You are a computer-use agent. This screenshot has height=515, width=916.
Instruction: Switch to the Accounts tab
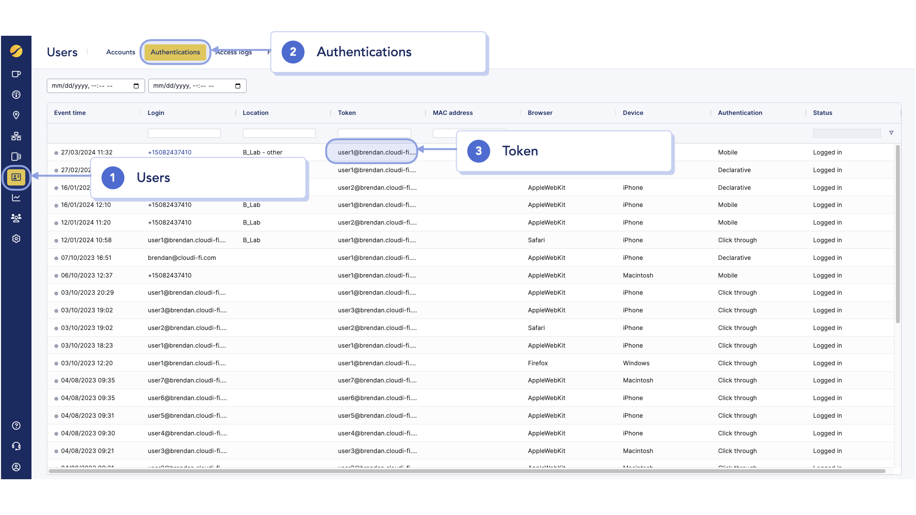coord(121,52)
